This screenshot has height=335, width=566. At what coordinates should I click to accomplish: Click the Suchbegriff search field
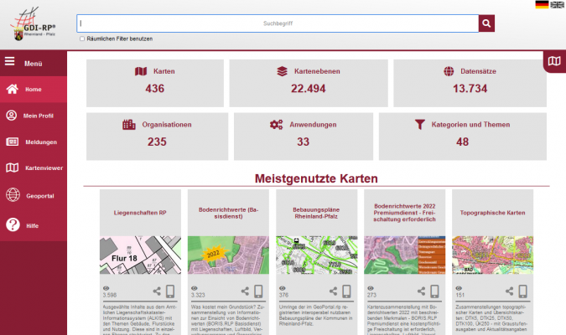coord(278,23)
